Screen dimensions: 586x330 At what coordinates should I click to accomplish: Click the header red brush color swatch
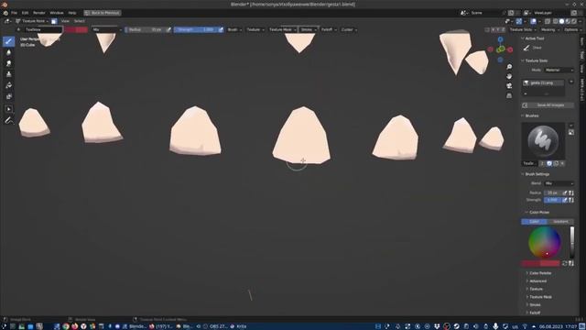[x=76, y=29]
